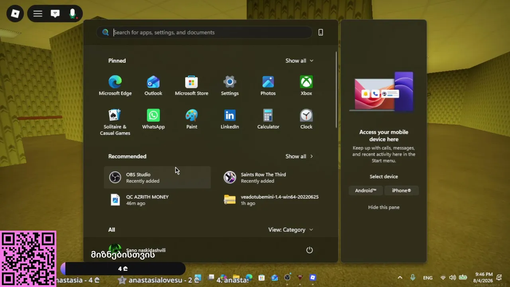Screen dimensions: 510x287
Task: Start Solitaire & Casual Games
Action: [115, 122]
